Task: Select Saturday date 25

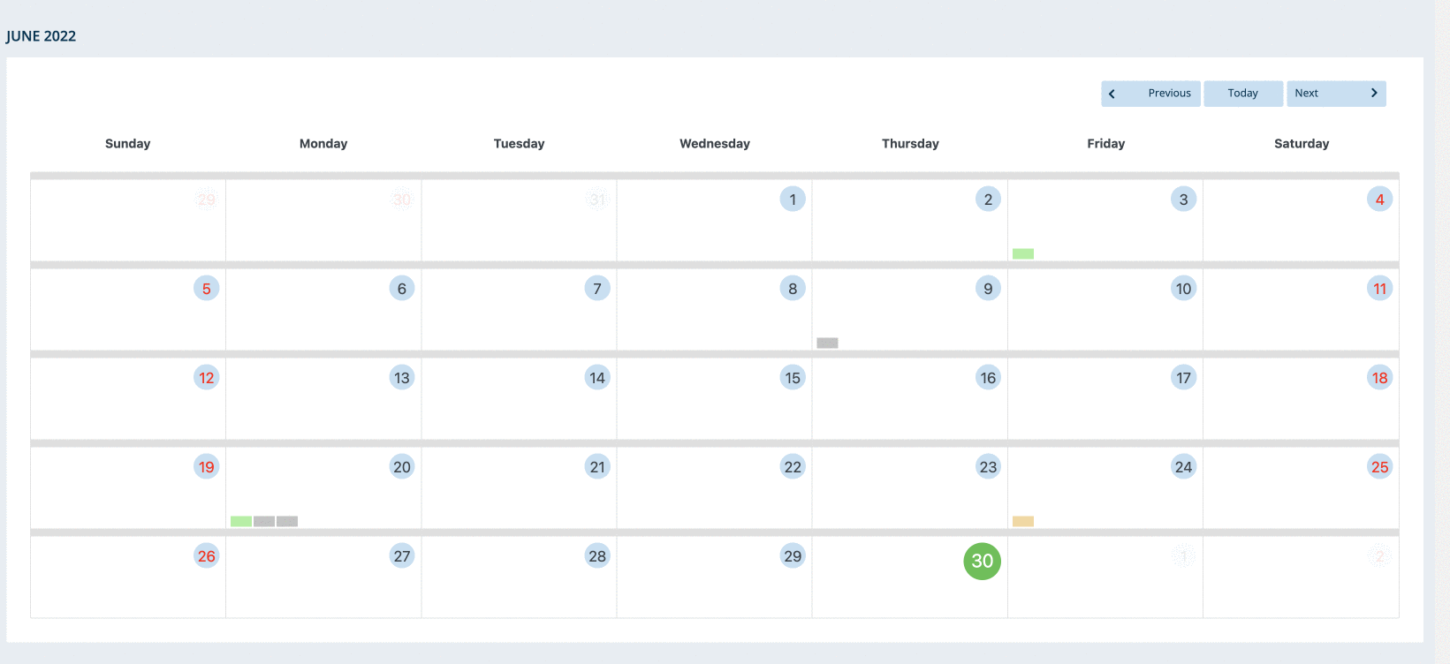Action: click(x=1379, y=466)
